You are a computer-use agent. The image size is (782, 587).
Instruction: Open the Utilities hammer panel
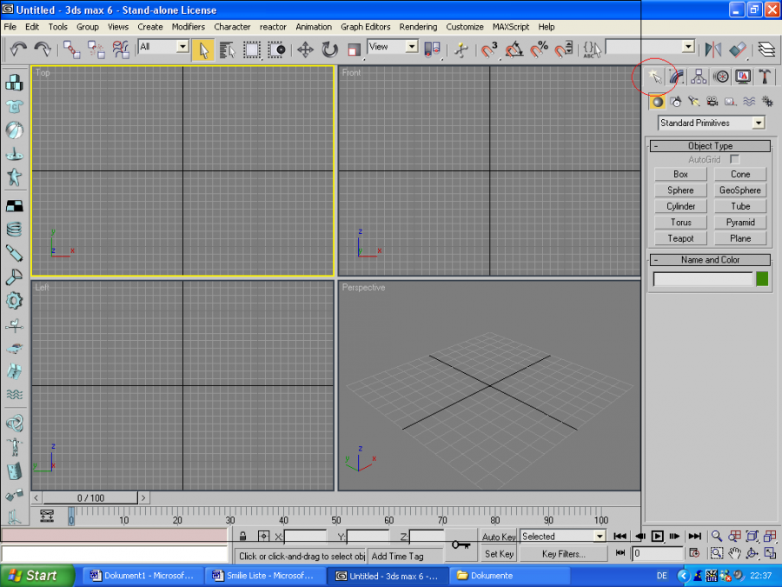click(x=765, y=77)
